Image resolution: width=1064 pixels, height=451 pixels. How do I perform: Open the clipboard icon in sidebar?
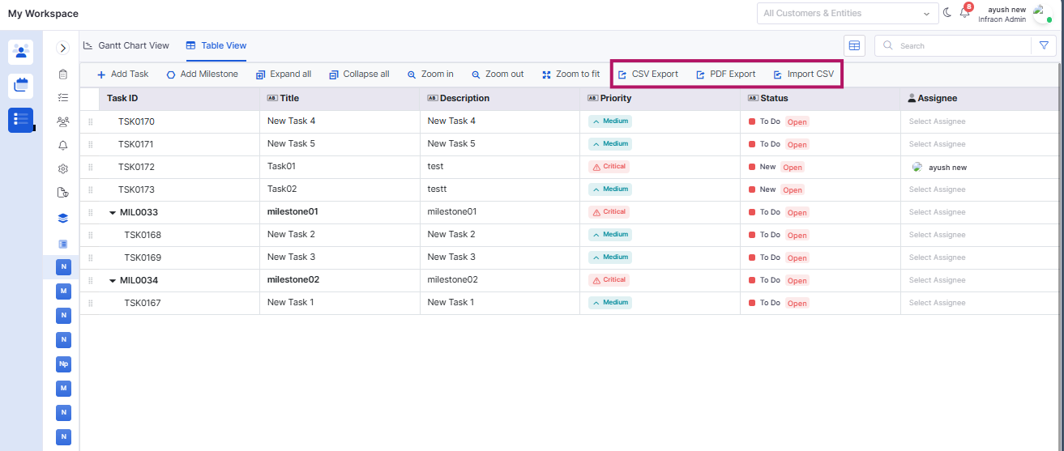[x=63, y=74]
